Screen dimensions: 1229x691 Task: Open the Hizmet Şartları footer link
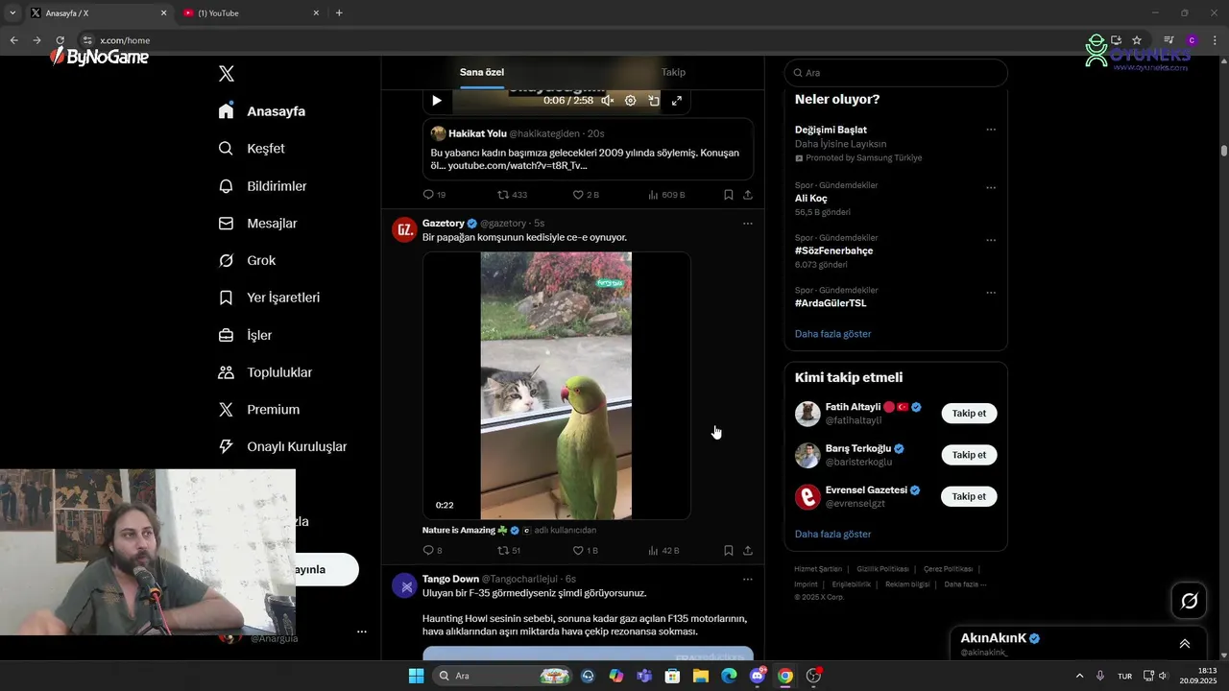pos(818,569)
